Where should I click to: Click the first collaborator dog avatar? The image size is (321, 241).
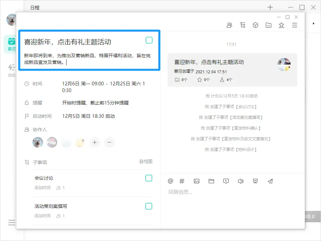pos(38,142)
